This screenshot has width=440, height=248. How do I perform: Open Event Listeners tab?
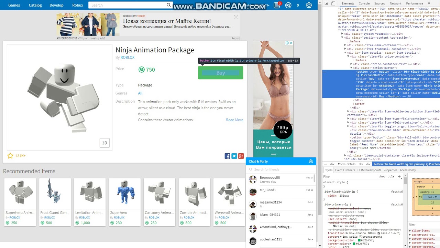tap(345, 170)
